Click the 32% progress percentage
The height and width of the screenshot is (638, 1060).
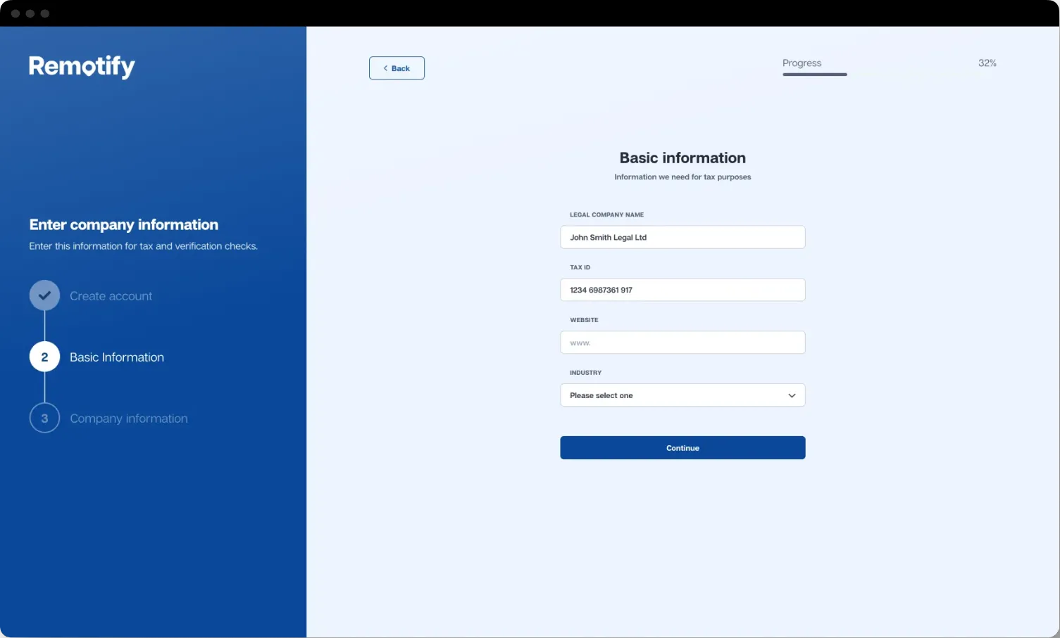[x=987, y=63]
